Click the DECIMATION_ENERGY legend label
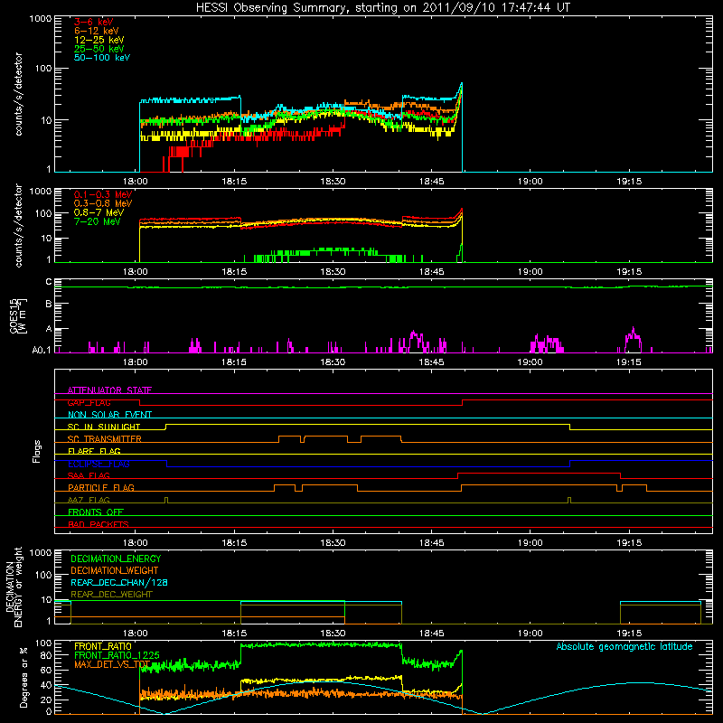723x723 pixels. click(116, 559)
